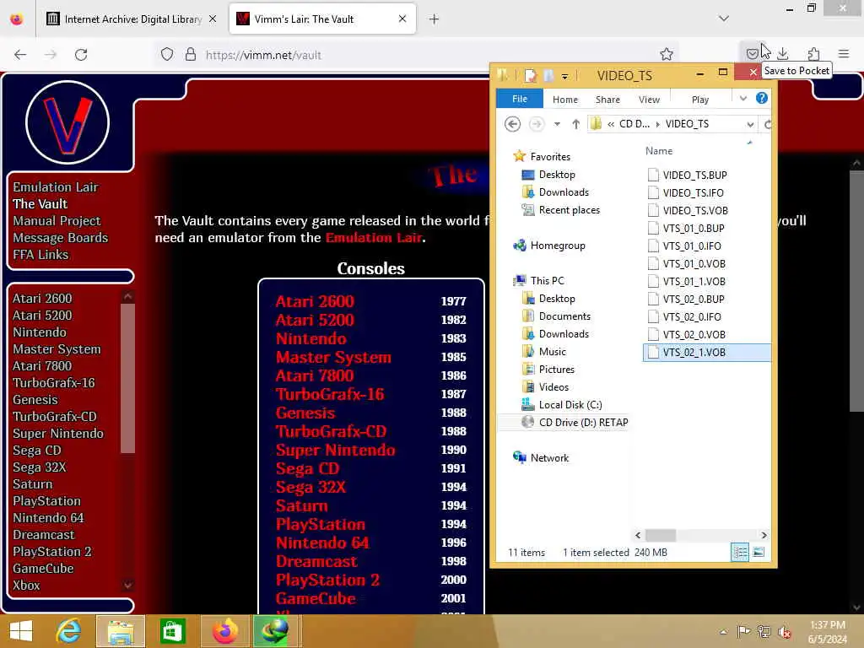Open the View ribbon tab
The width and height of the screenshot is (864, 648).
pos(649,100)
